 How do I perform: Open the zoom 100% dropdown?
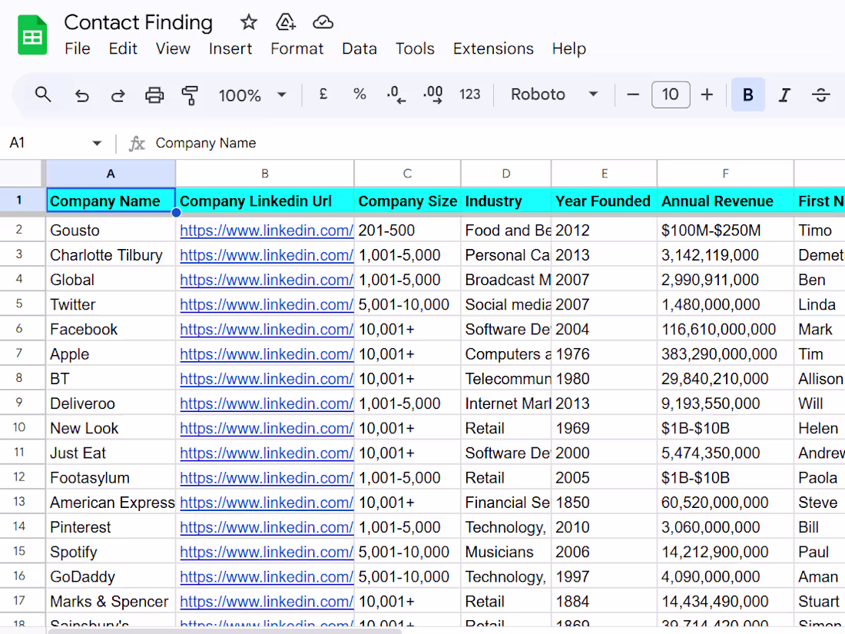point(252,95)
